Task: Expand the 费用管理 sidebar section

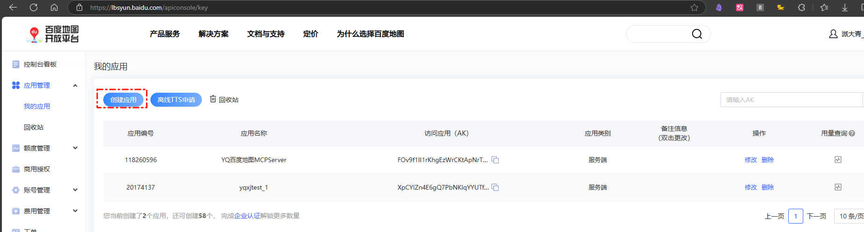Action: point(75,211)
